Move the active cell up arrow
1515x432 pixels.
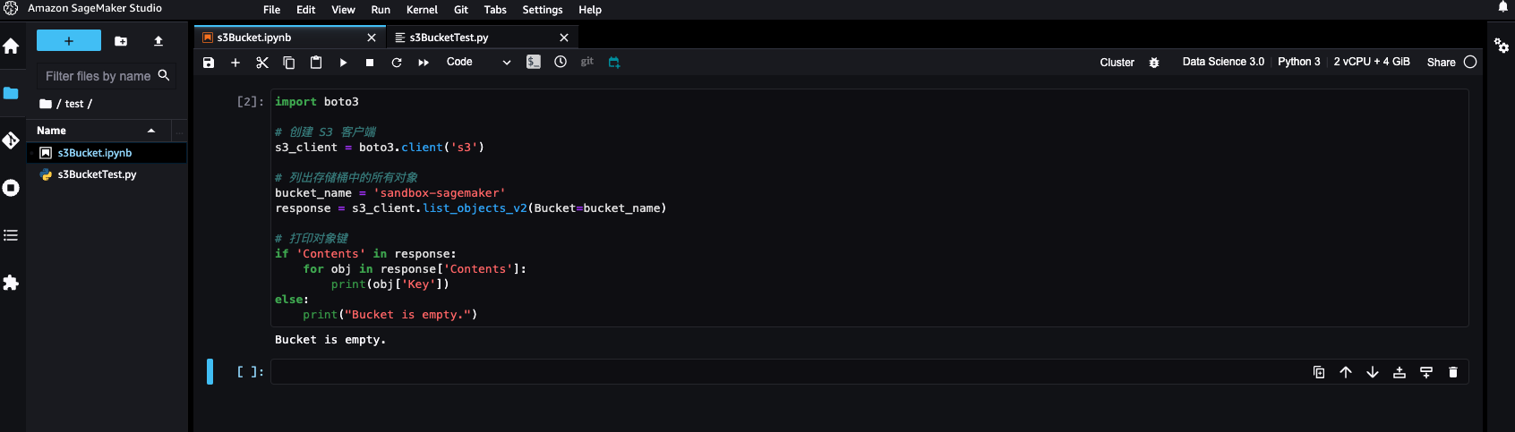tap(1346, 372)
